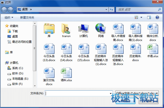Click the search magnifier icon
Screen dimensions: 164x108
click(159, 10)
